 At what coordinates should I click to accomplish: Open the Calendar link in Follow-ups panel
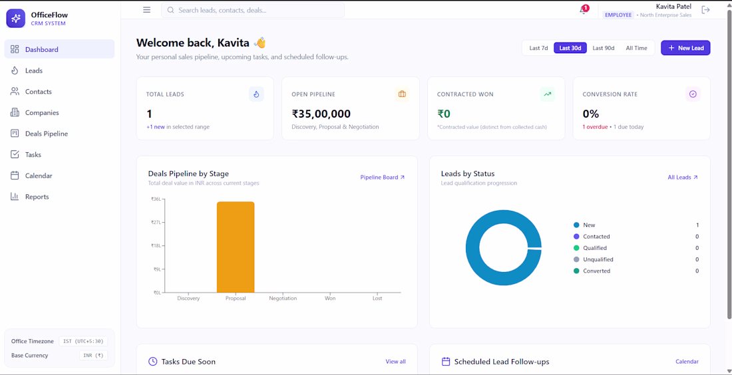point(687,362)
